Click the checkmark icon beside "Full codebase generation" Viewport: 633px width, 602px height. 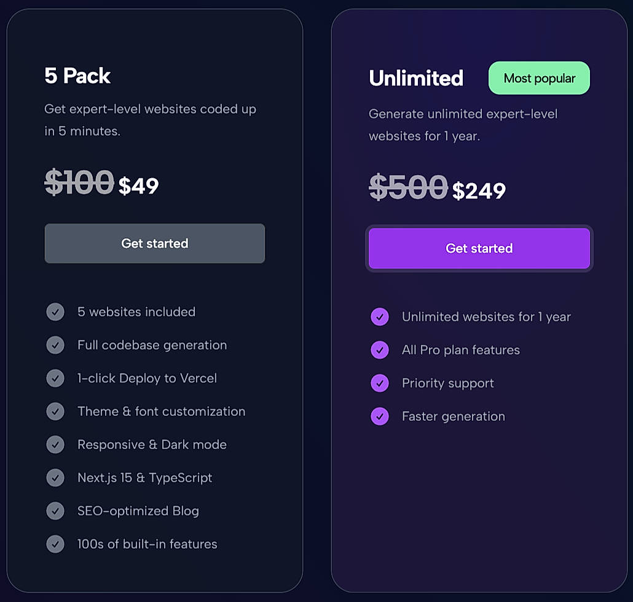pos(55,345)
